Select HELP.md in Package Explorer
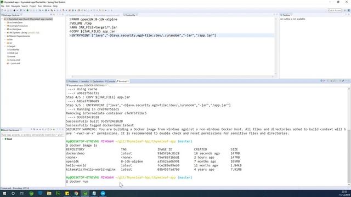Image resolution: width=351 pixels, height=197 pixels. click(13, 53)
